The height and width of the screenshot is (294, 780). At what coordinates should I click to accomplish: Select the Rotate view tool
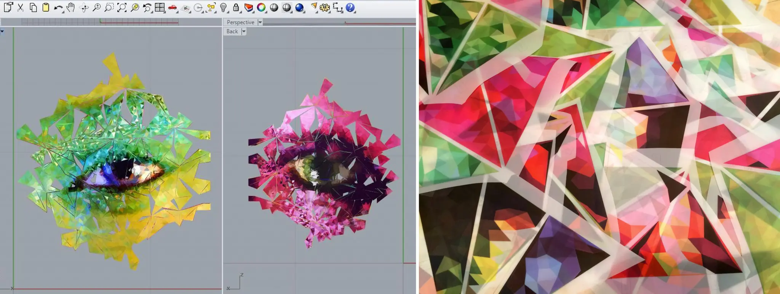coord(84,8)
